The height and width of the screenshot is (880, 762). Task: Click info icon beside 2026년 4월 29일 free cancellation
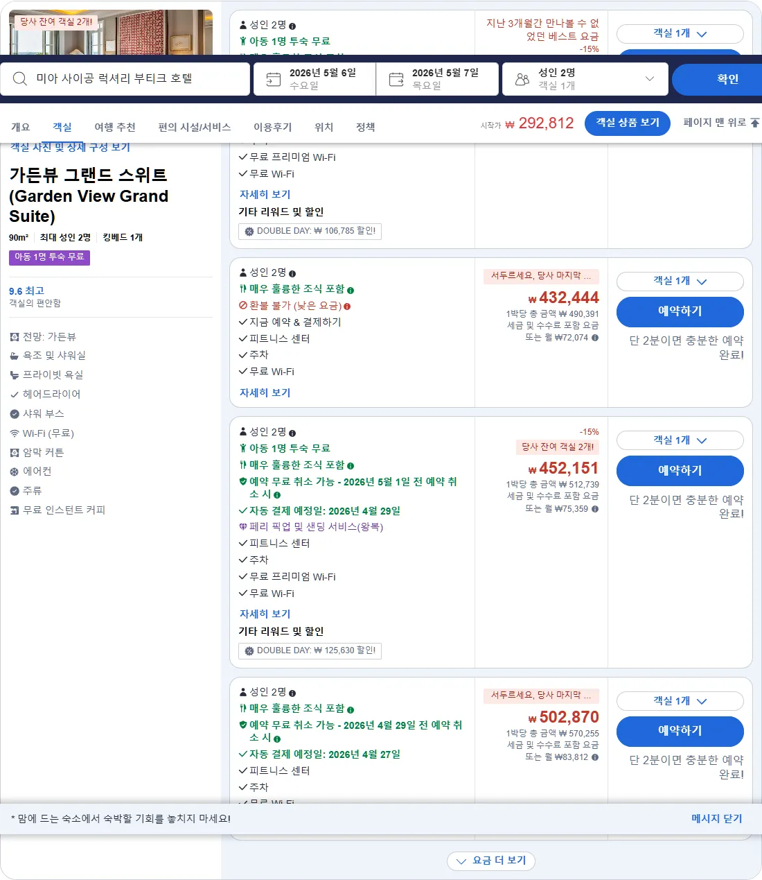277,739
